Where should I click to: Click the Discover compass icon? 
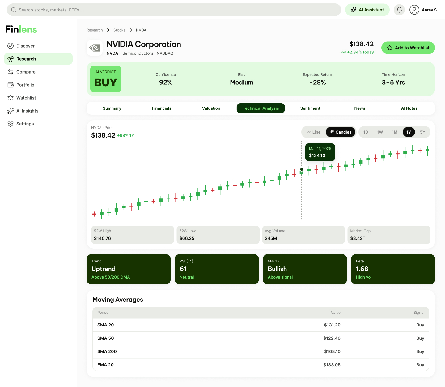[11, 46]
